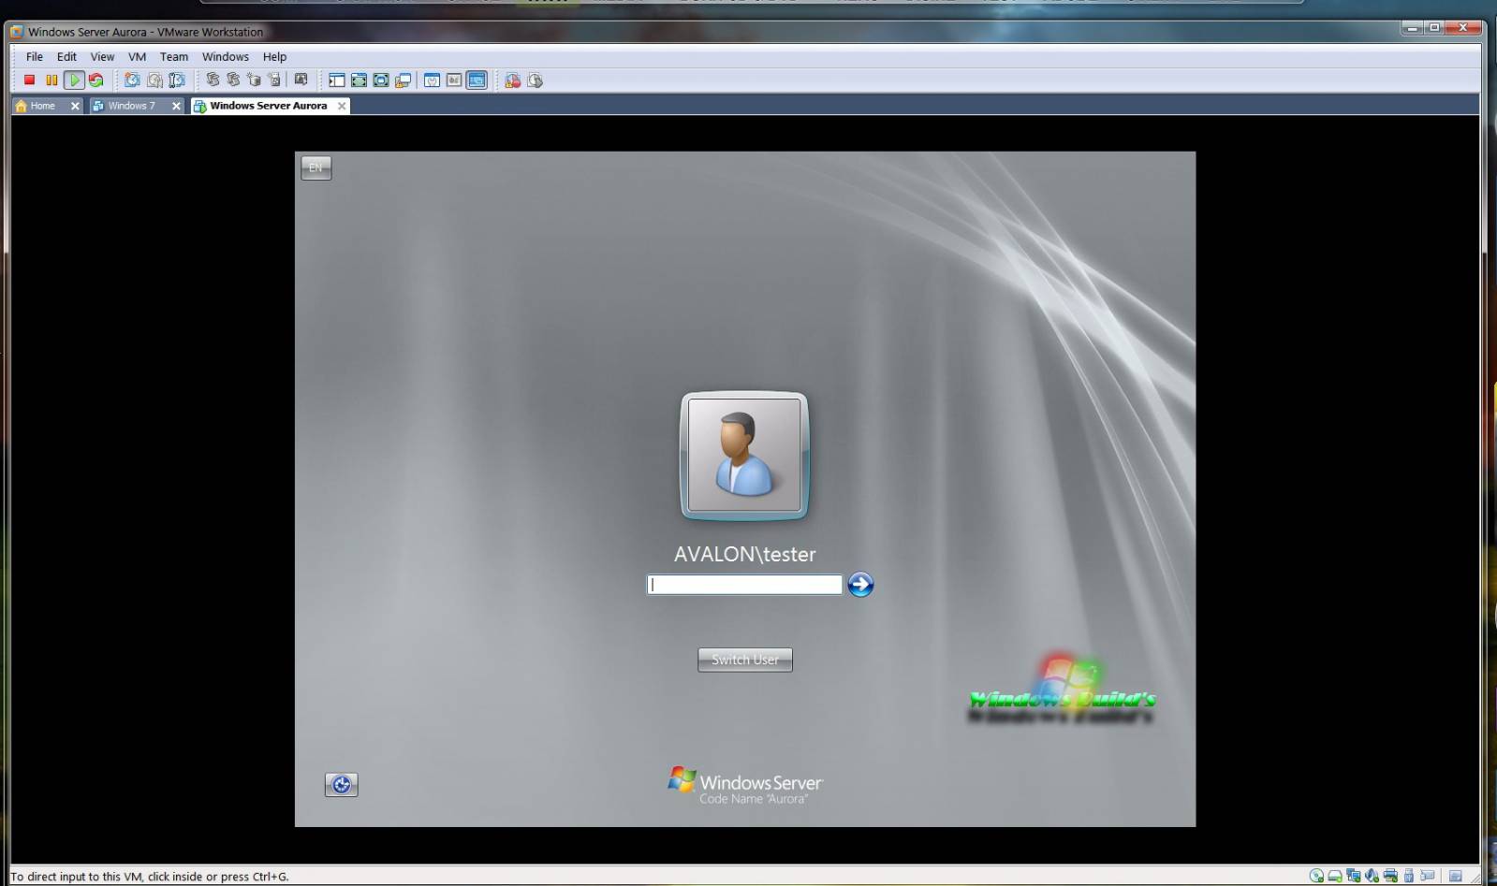Click the network adapter status bar icon
1497x886 pixels.
click(x=1353, y=876)
